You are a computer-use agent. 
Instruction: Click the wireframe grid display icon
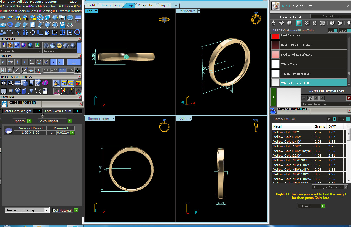click(x=3, y=45)
